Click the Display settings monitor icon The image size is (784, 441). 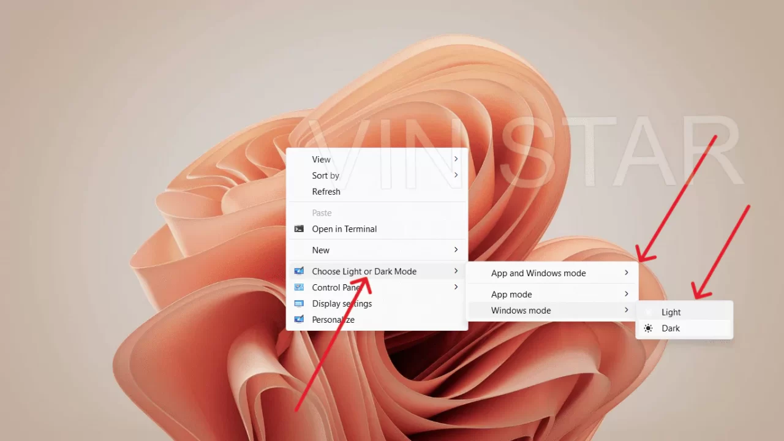[299, 304]
